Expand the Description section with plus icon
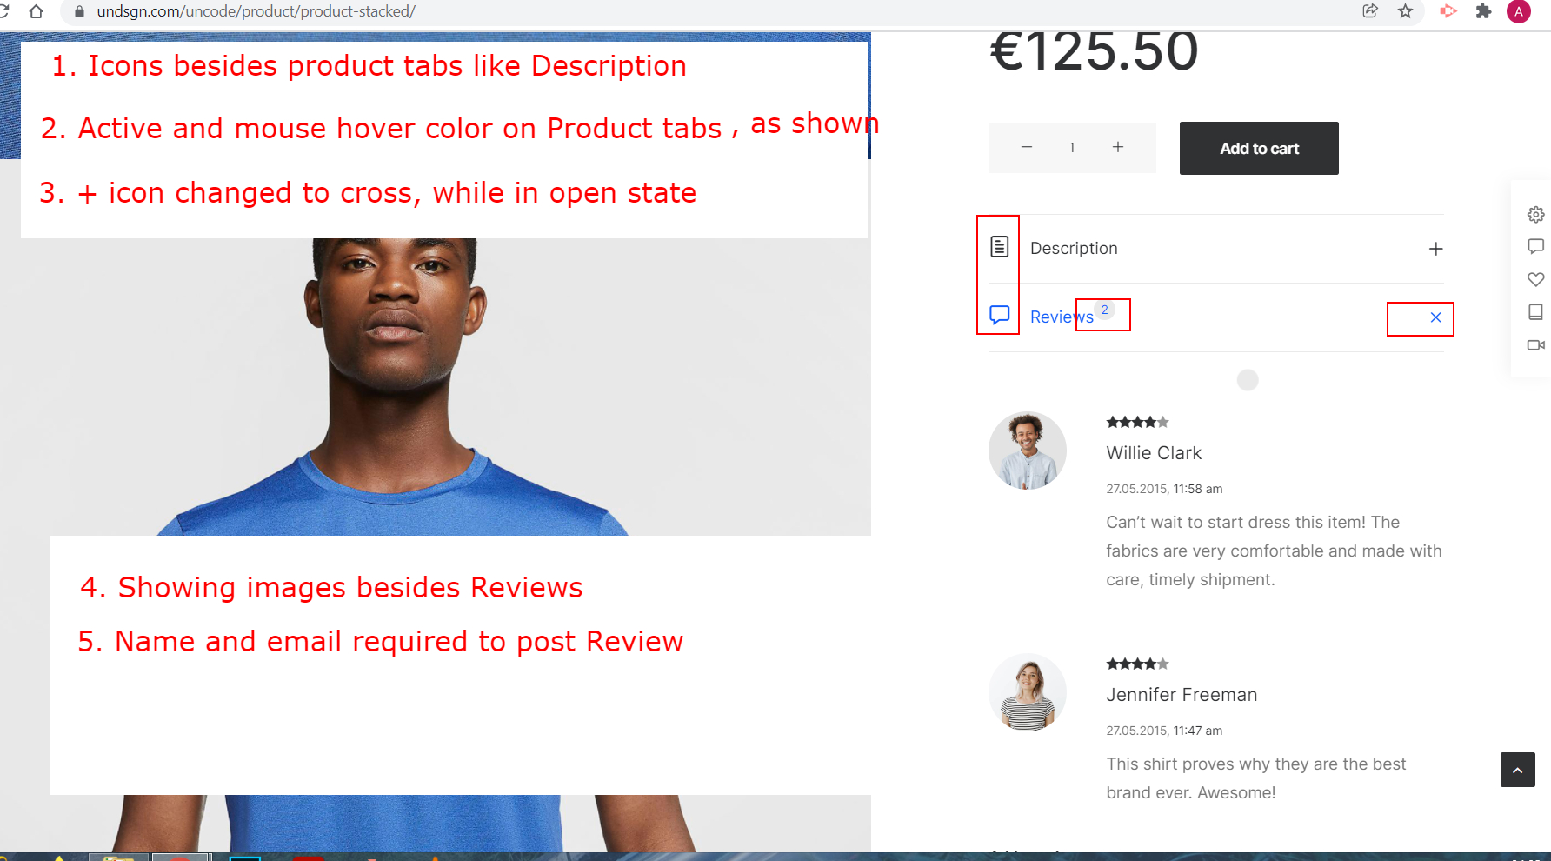 coord(1436,249)
